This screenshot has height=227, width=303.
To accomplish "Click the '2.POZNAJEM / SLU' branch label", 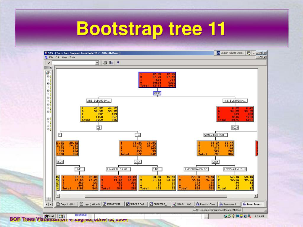I will (x=235, y=169).
